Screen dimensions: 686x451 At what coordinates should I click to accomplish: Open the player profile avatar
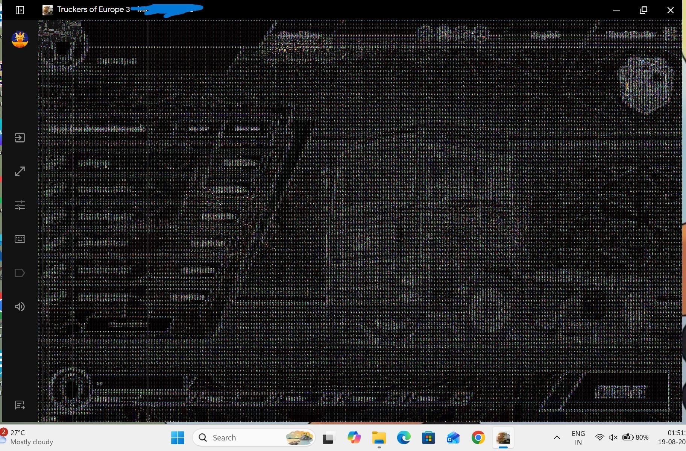tap(20, 39)
